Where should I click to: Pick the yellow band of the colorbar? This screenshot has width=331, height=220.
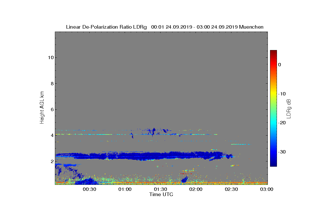273,94
